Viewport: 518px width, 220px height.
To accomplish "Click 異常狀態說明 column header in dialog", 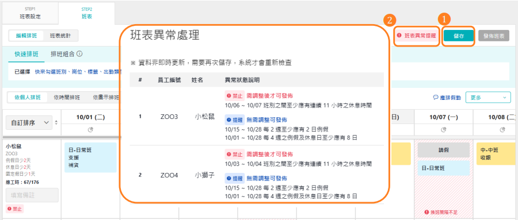I will click(242, 80).
